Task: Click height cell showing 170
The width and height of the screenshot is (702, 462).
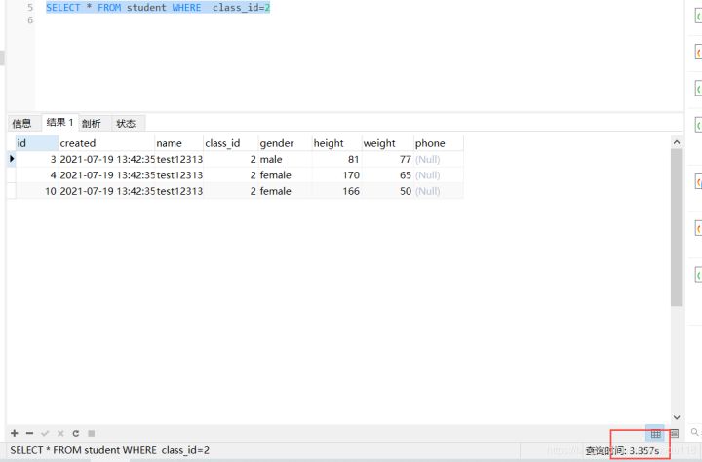Action: [336, 175]
